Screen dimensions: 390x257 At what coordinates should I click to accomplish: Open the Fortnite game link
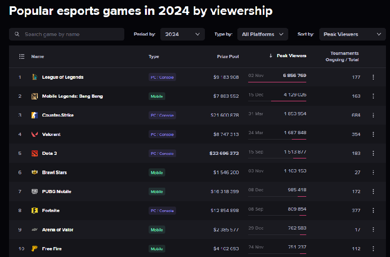click(x=51, y=211)
